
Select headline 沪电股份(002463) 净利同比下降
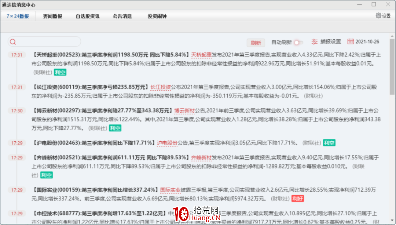(x=94, y=143)
